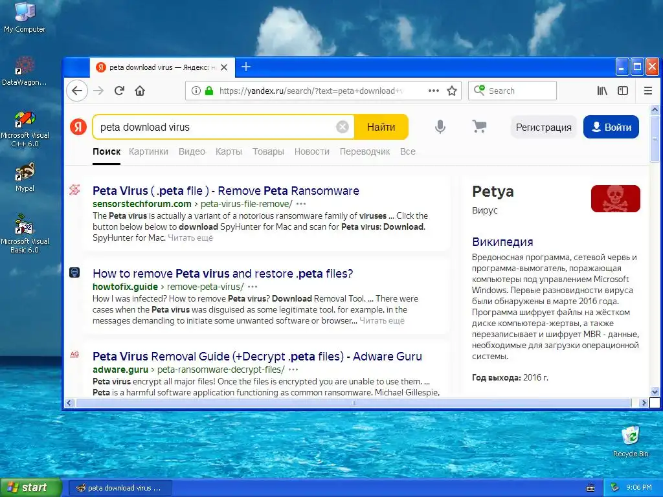Click the browser Search box
This screenshot has width=663, height=497.
(x=512, y=91)
